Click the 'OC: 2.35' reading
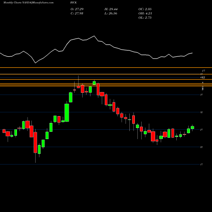Viewport: 212px width, 212px height. 145,9
